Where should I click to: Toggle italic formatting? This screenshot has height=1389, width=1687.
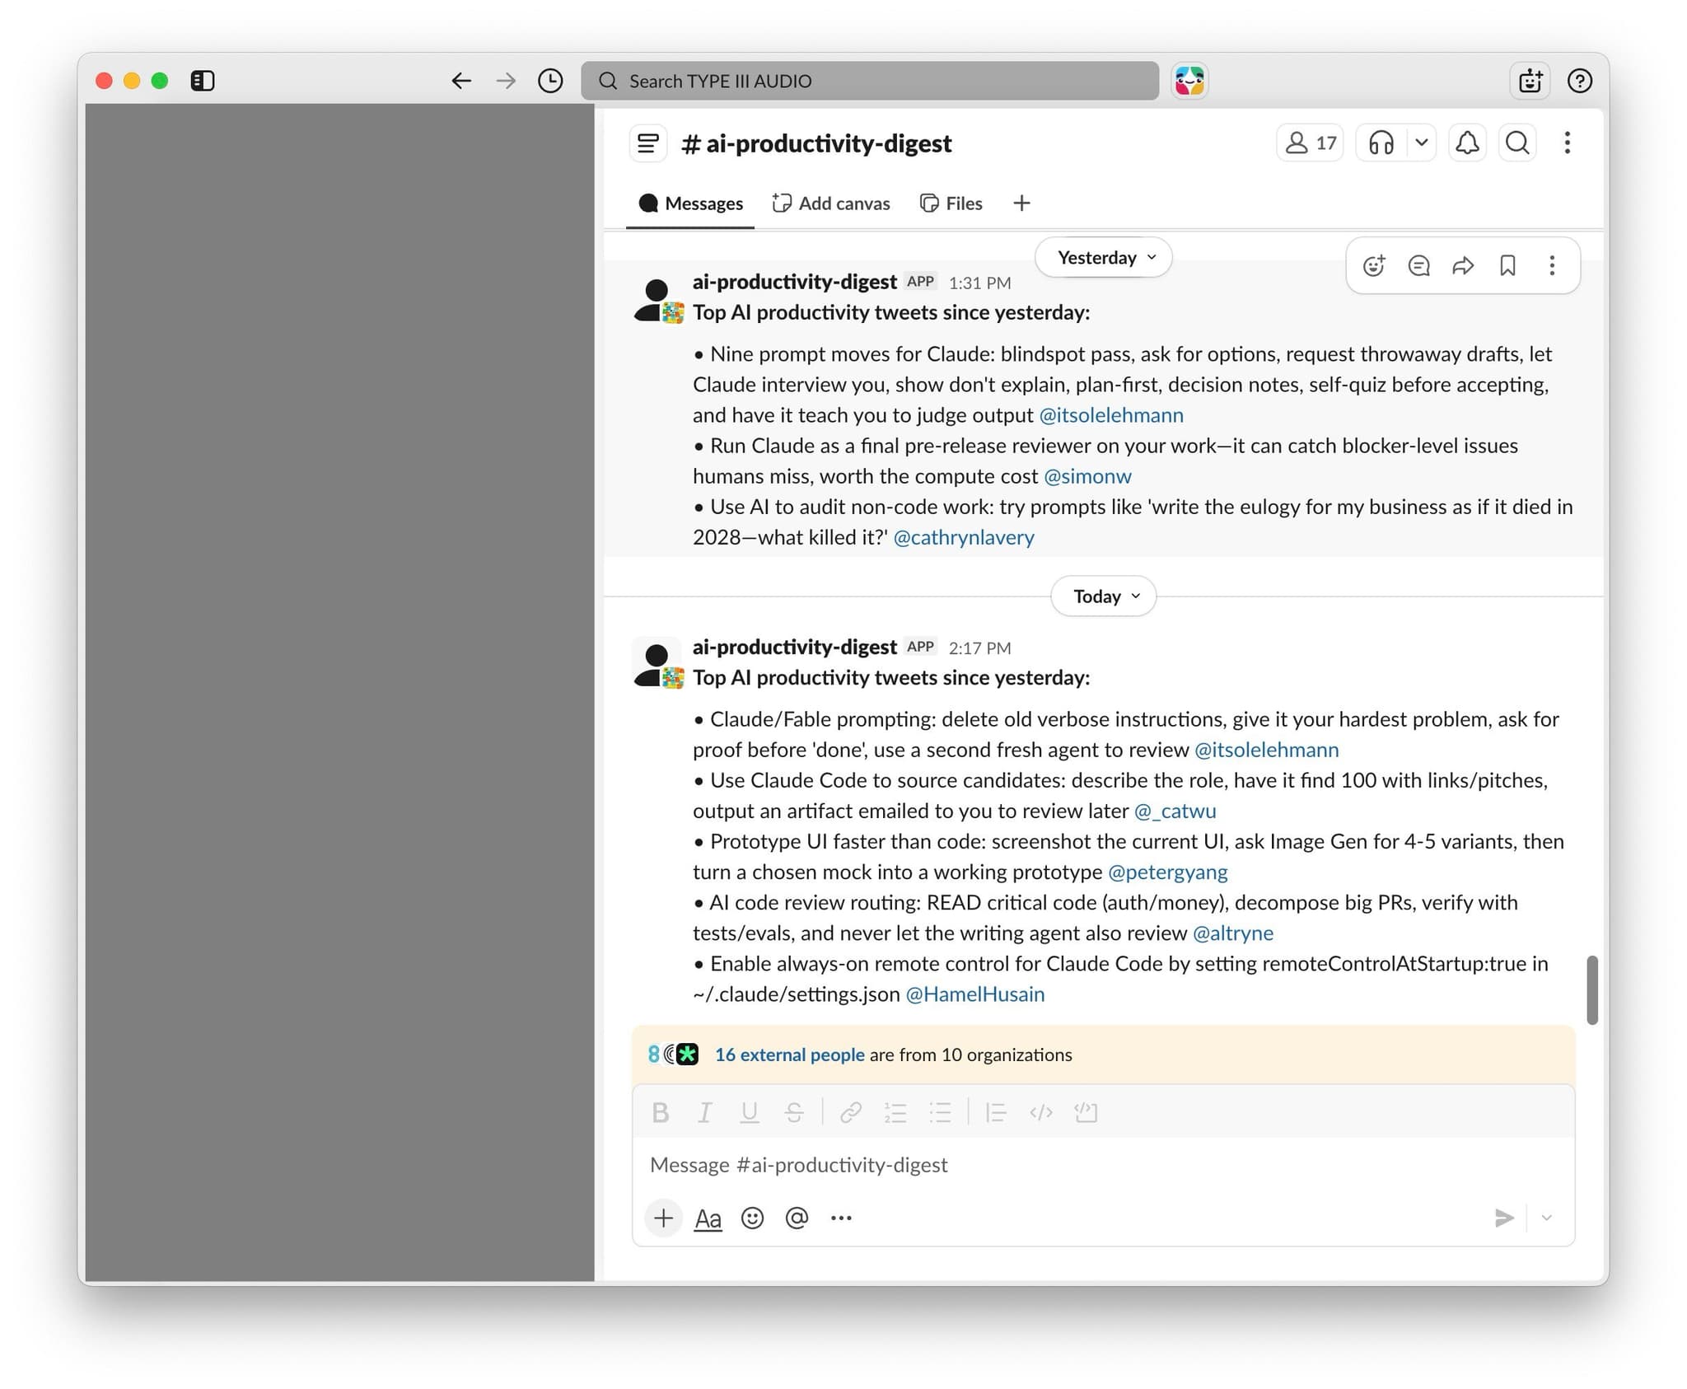[x=704, y=1113]
